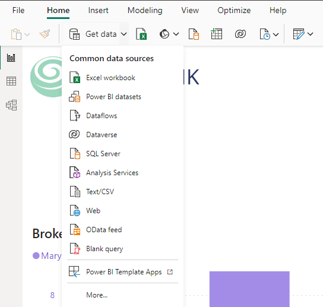323x307 pixels.
Task: Select Blank query option
Action: 122,249
